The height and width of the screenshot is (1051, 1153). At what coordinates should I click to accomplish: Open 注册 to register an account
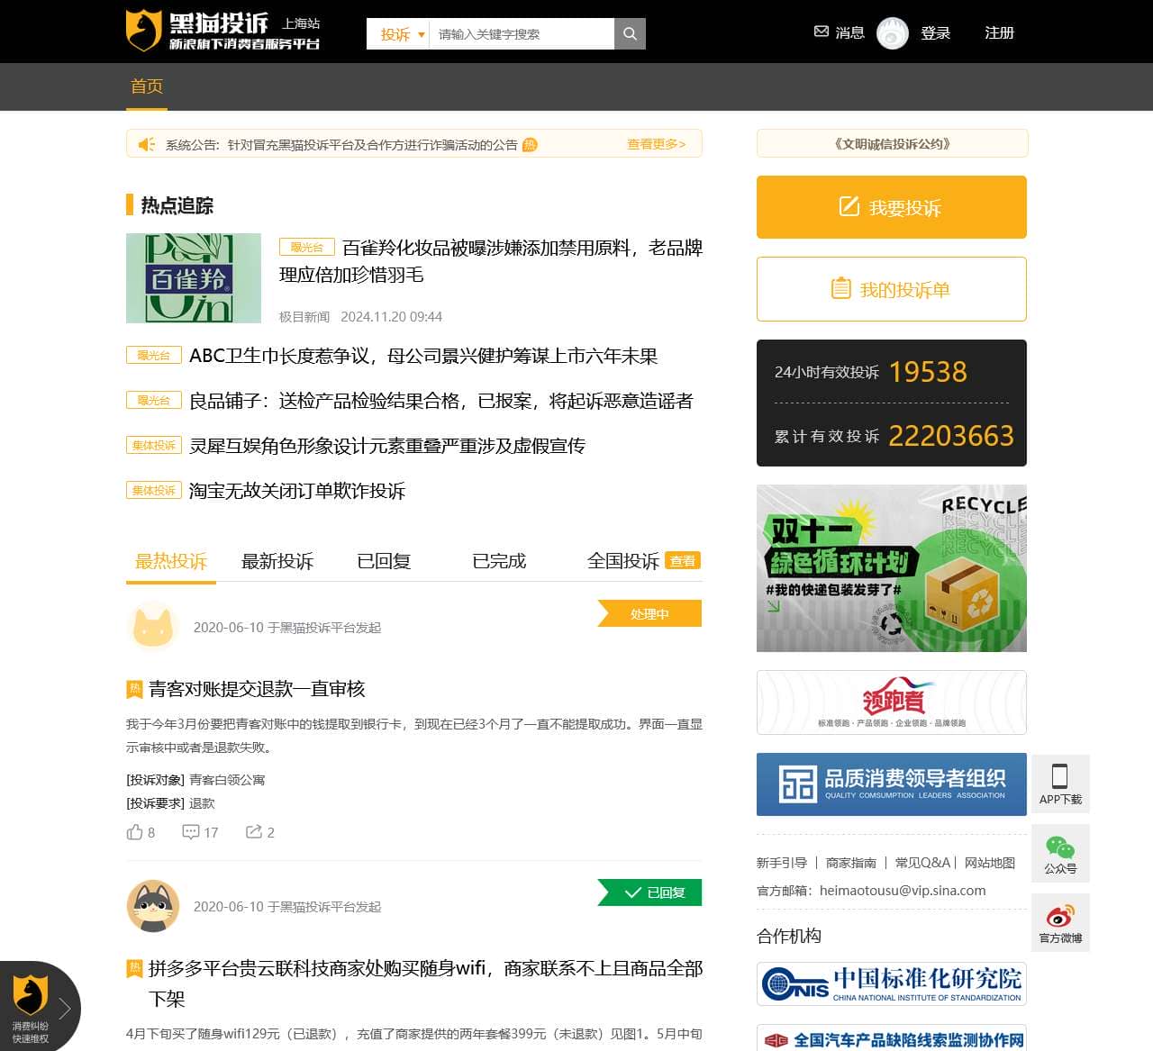click(998, 32)
